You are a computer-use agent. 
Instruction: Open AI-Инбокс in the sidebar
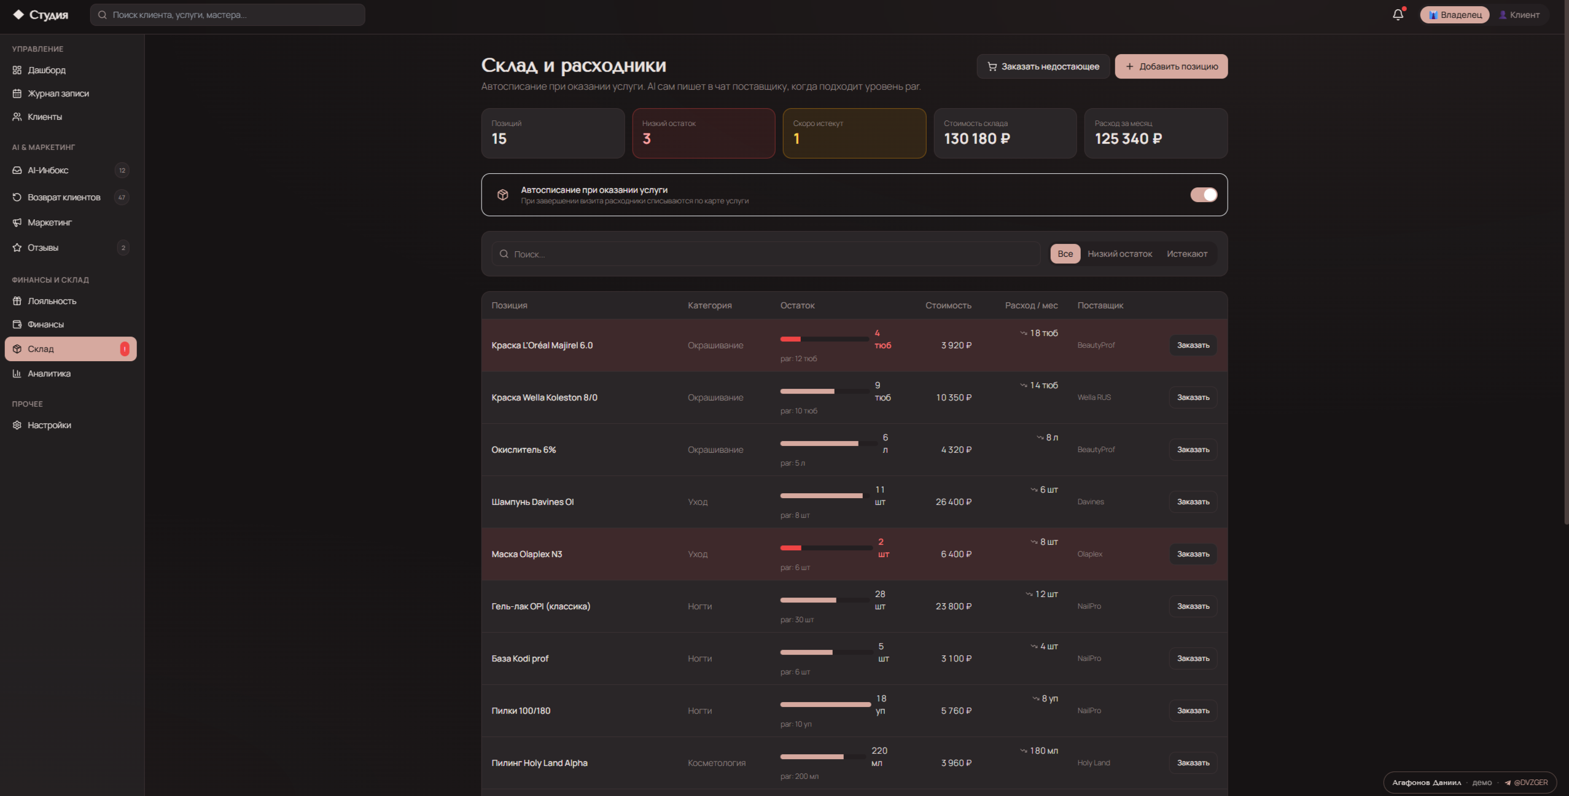pyautogui.click(x=71, y=170)
